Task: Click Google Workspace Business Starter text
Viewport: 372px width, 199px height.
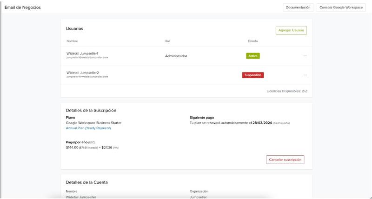Action: [x=94, y=123]
